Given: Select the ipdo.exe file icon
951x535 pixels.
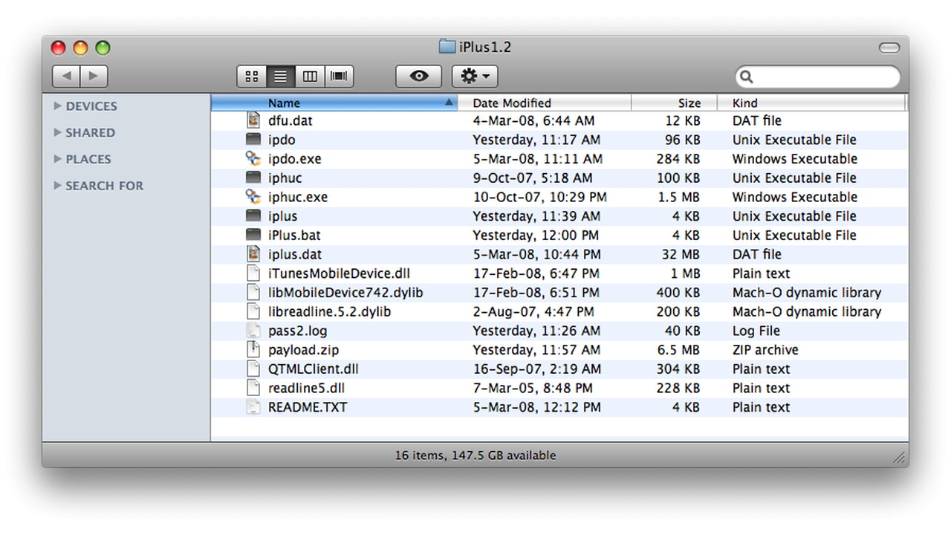Looking at the screenshot, I should pyautogui.click(x=254, y=158).
